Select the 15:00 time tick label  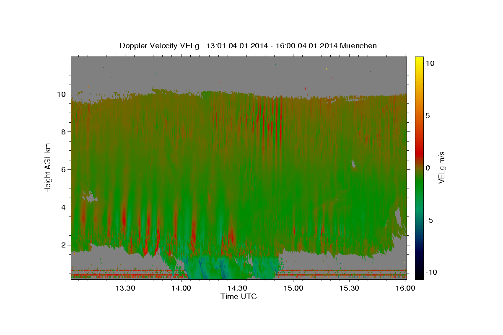click(293, 288)
